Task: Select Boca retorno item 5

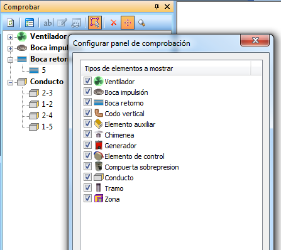Action: 43,70
